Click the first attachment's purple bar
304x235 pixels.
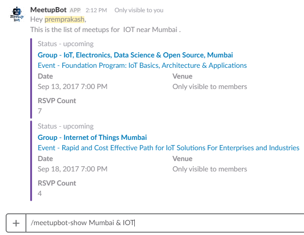(x=31, y=79)
